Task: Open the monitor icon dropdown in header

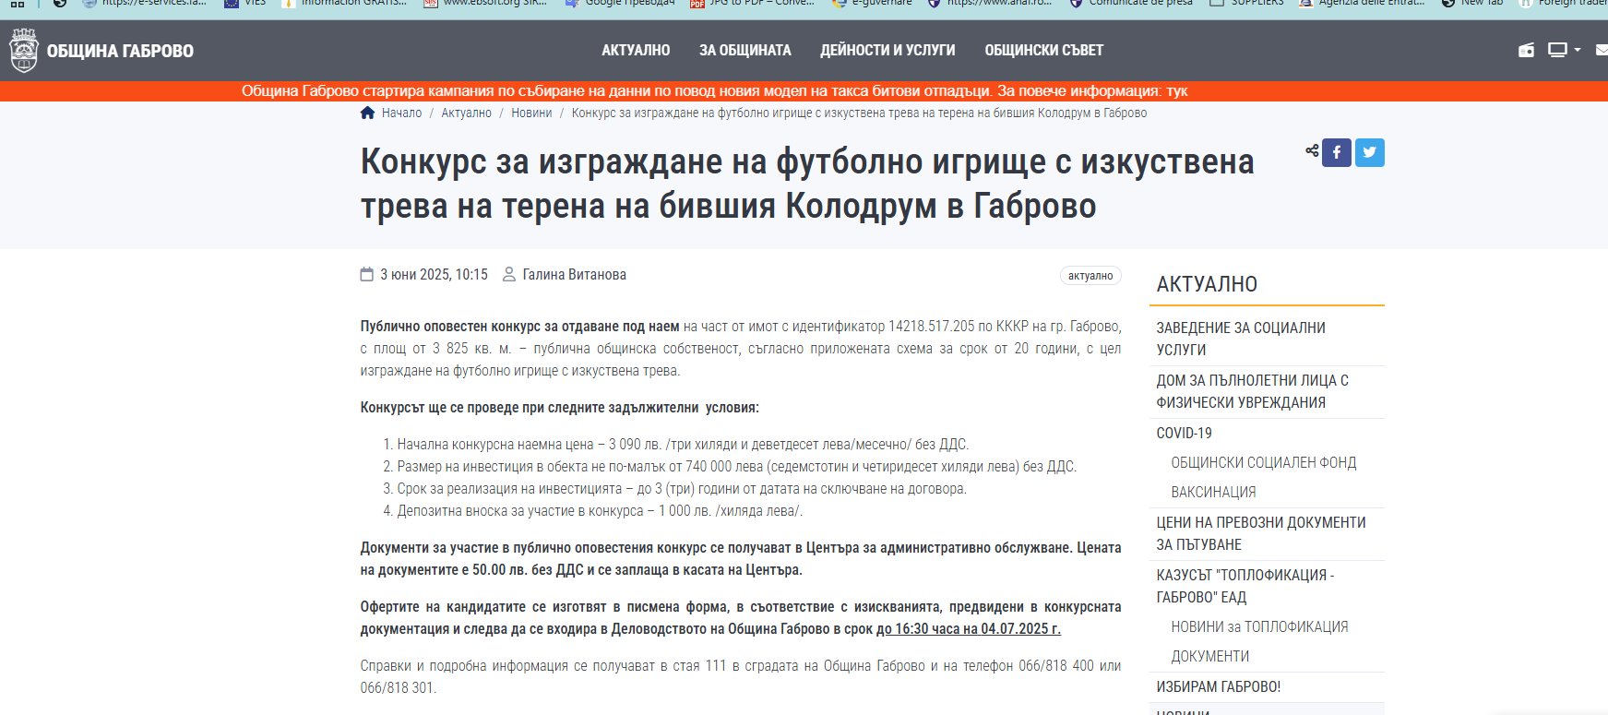Action: coord(1564,50)
